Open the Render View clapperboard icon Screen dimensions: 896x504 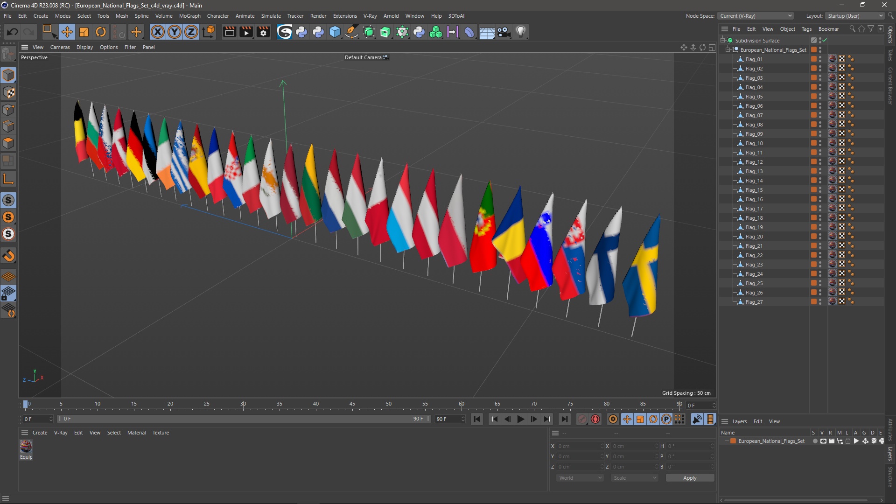(x=229, y=32)
